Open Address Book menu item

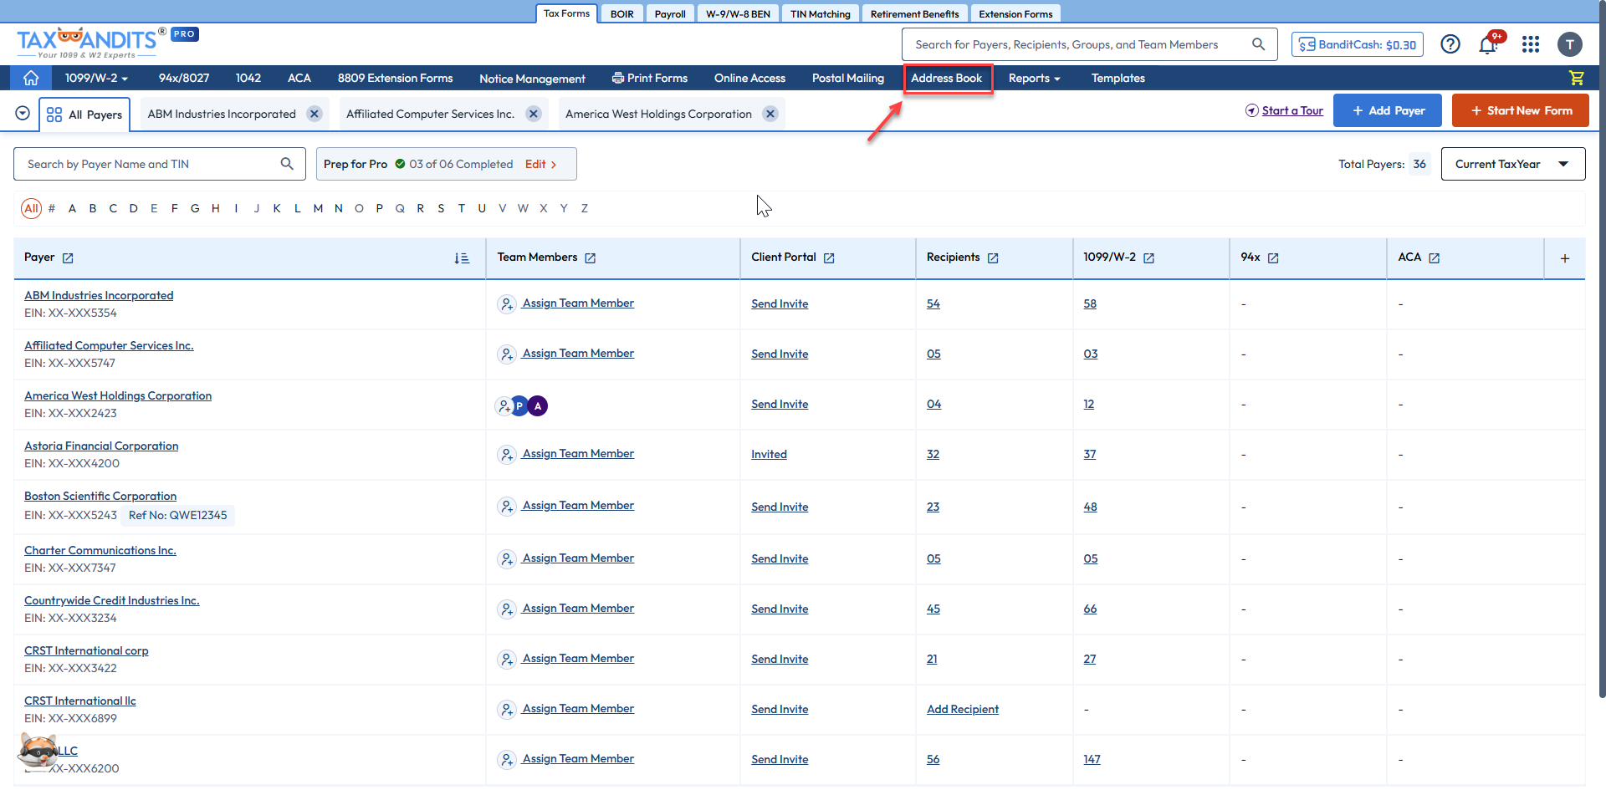946,78
